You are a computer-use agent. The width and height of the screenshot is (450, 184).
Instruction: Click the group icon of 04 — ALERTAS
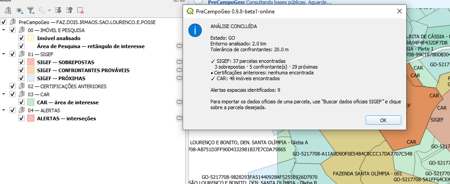[x=22, y=110]
